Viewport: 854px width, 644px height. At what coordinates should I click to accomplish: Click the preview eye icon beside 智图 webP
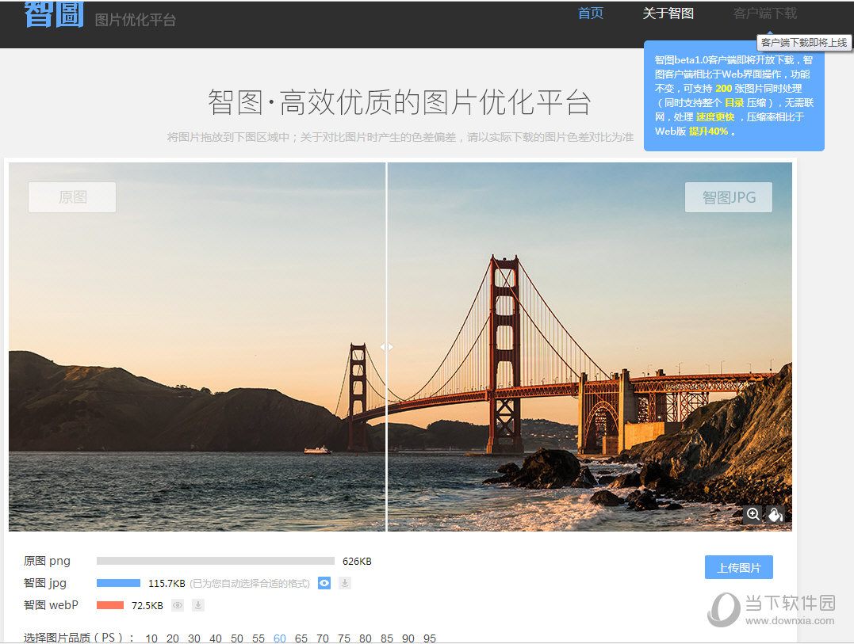177,605
